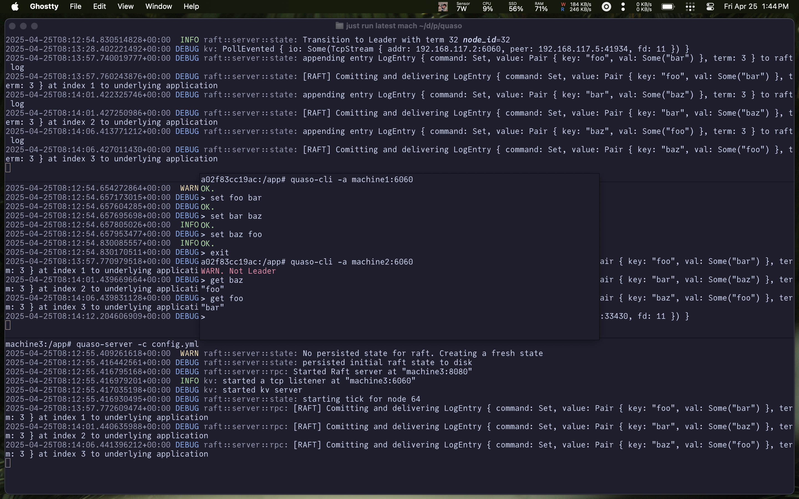
Task: Click the dots grid menu bar icon
Action: pos(690,7)
